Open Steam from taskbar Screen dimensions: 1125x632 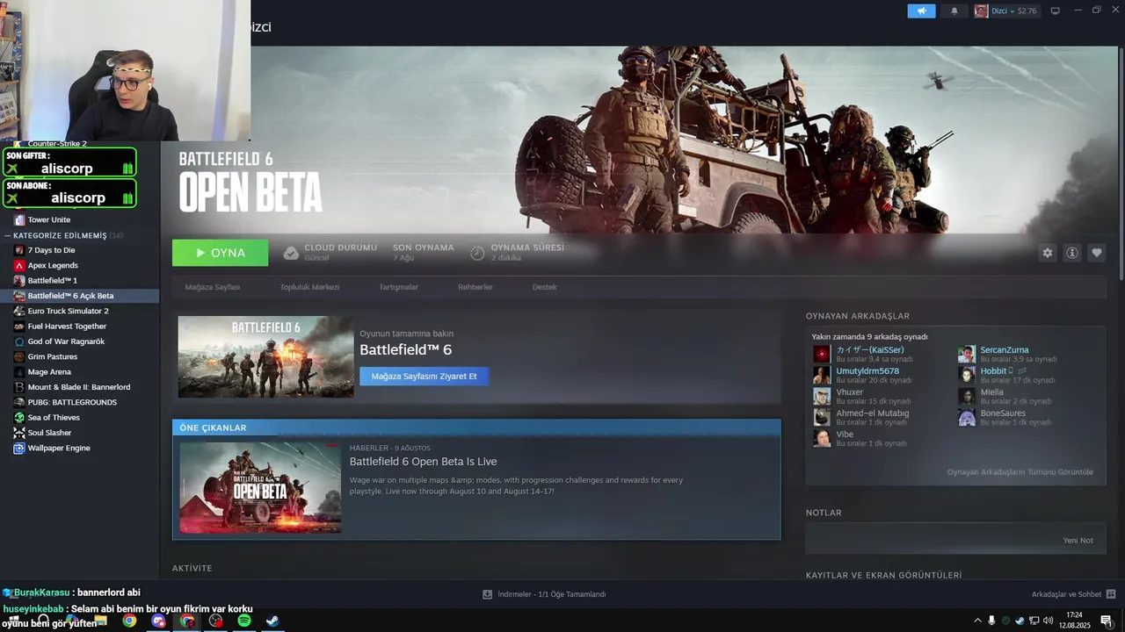(x=272, y=621)
